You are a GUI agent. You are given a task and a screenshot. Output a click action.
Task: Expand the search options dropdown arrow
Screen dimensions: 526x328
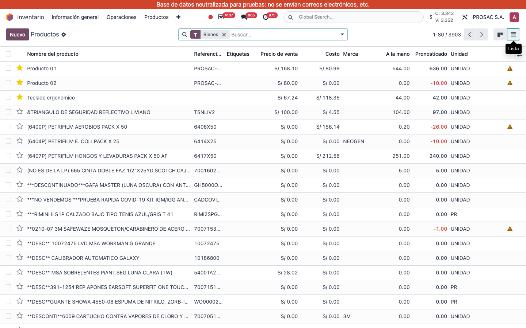[342, 35]
